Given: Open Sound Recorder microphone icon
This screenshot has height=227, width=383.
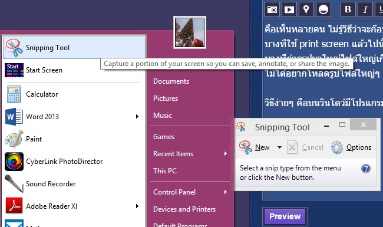Looking at the screenshot, I should pyautogui.click(x=14, y=184).
